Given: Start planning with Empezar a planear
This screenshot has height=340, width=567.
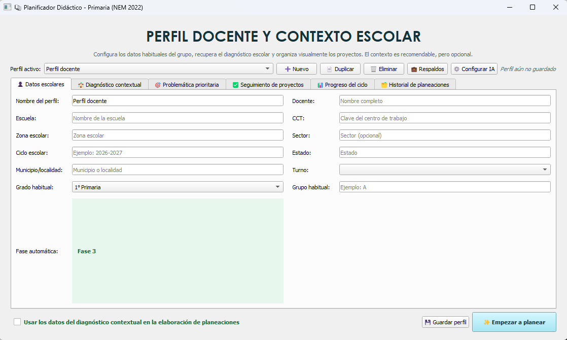Looking at the screenshot, I should coord(514,322).
